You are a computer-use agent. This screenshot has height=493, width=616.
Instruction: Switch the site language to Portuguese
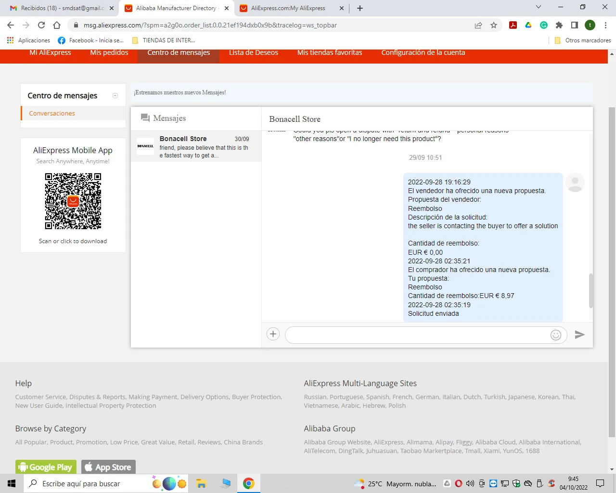pos(346,397)
